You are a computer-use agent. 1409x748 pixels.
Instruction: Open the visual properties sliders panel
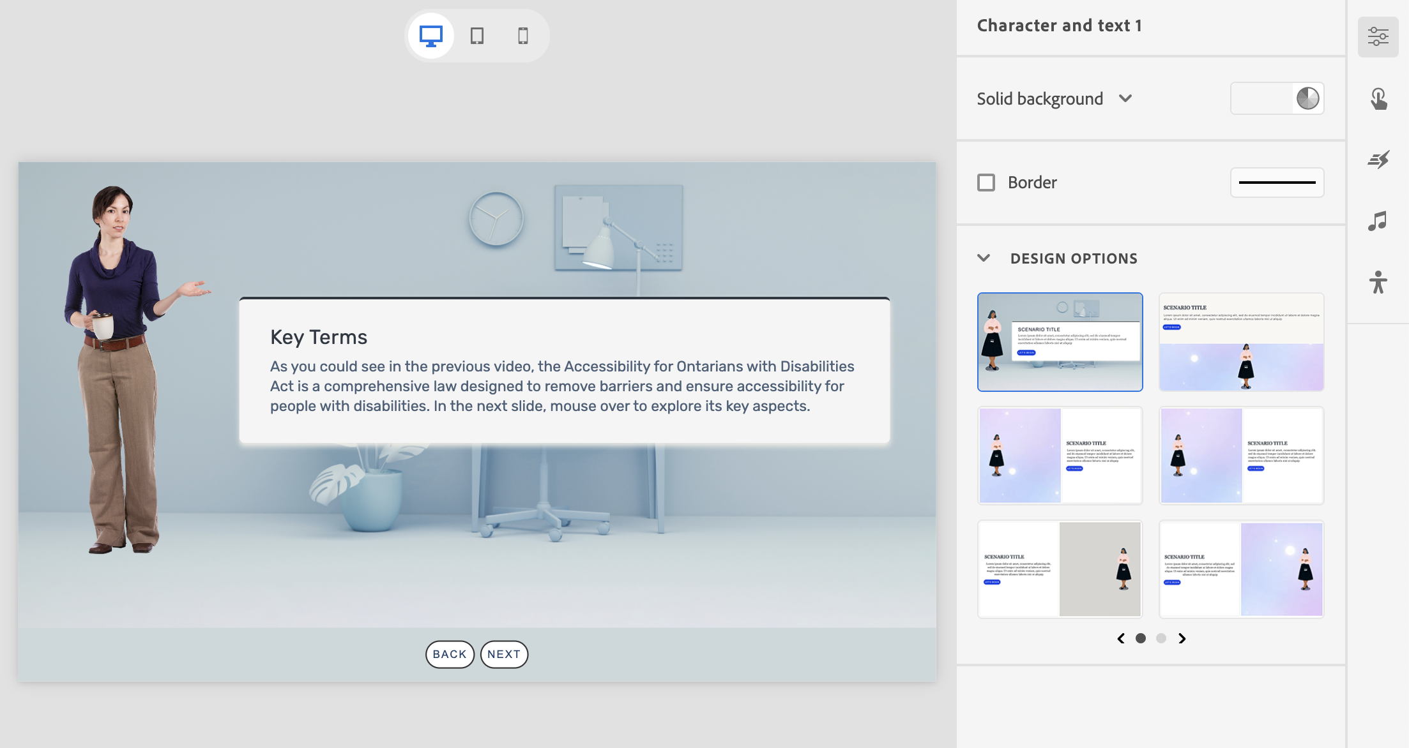point(1378,36)
